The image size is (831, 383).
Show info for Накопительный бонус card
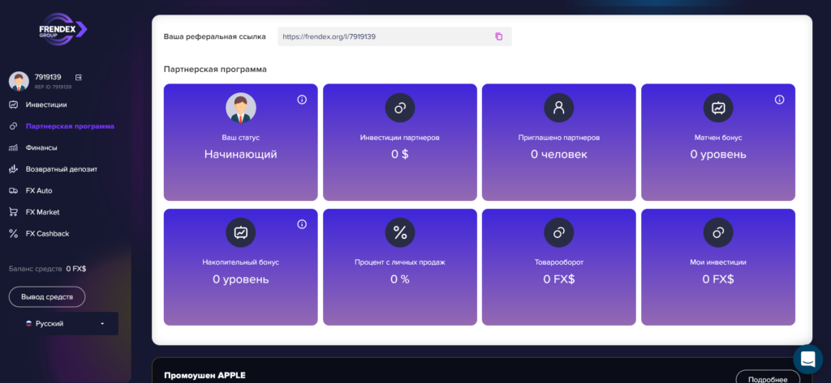pos(302,224)
